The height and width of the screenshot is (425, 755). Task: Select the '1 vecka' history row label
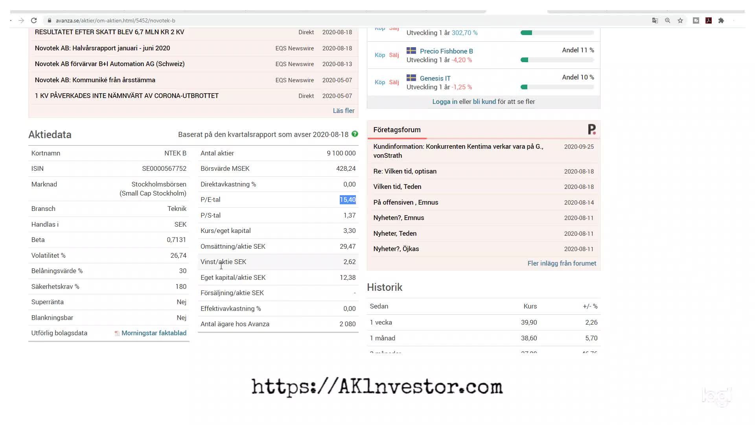click(381, 322)
